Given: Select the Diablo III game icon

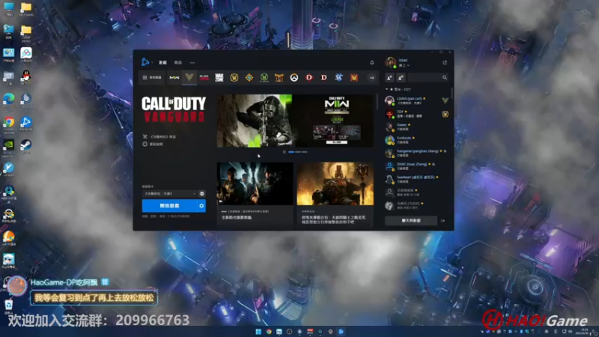Looking at the screenshot, I should [324, 78].
